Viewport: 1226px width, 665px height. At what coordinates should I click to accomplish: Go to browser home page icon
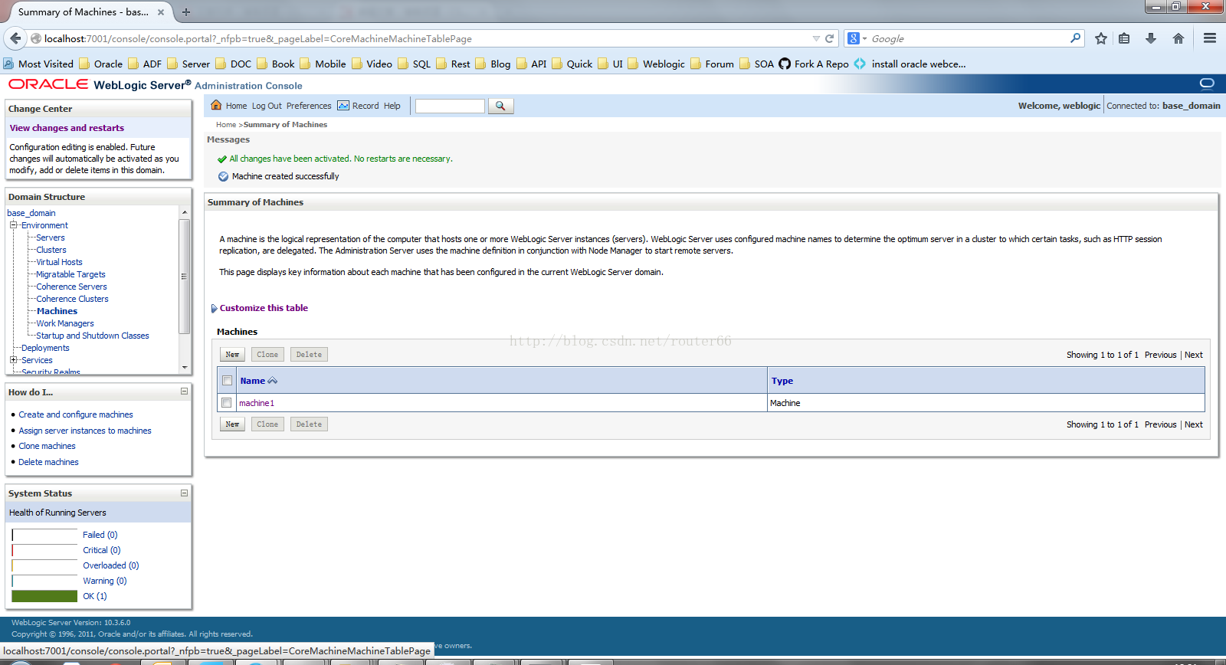pyautogui.click(x=1178, y=38)
